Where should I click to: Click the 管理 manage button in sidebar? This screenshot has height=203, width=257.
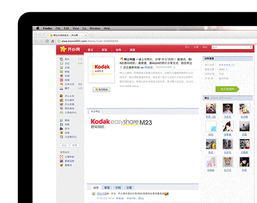click(x=75, y=145)
